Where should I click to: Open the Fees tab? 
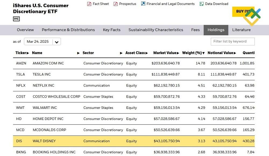[x=195, y=30]
